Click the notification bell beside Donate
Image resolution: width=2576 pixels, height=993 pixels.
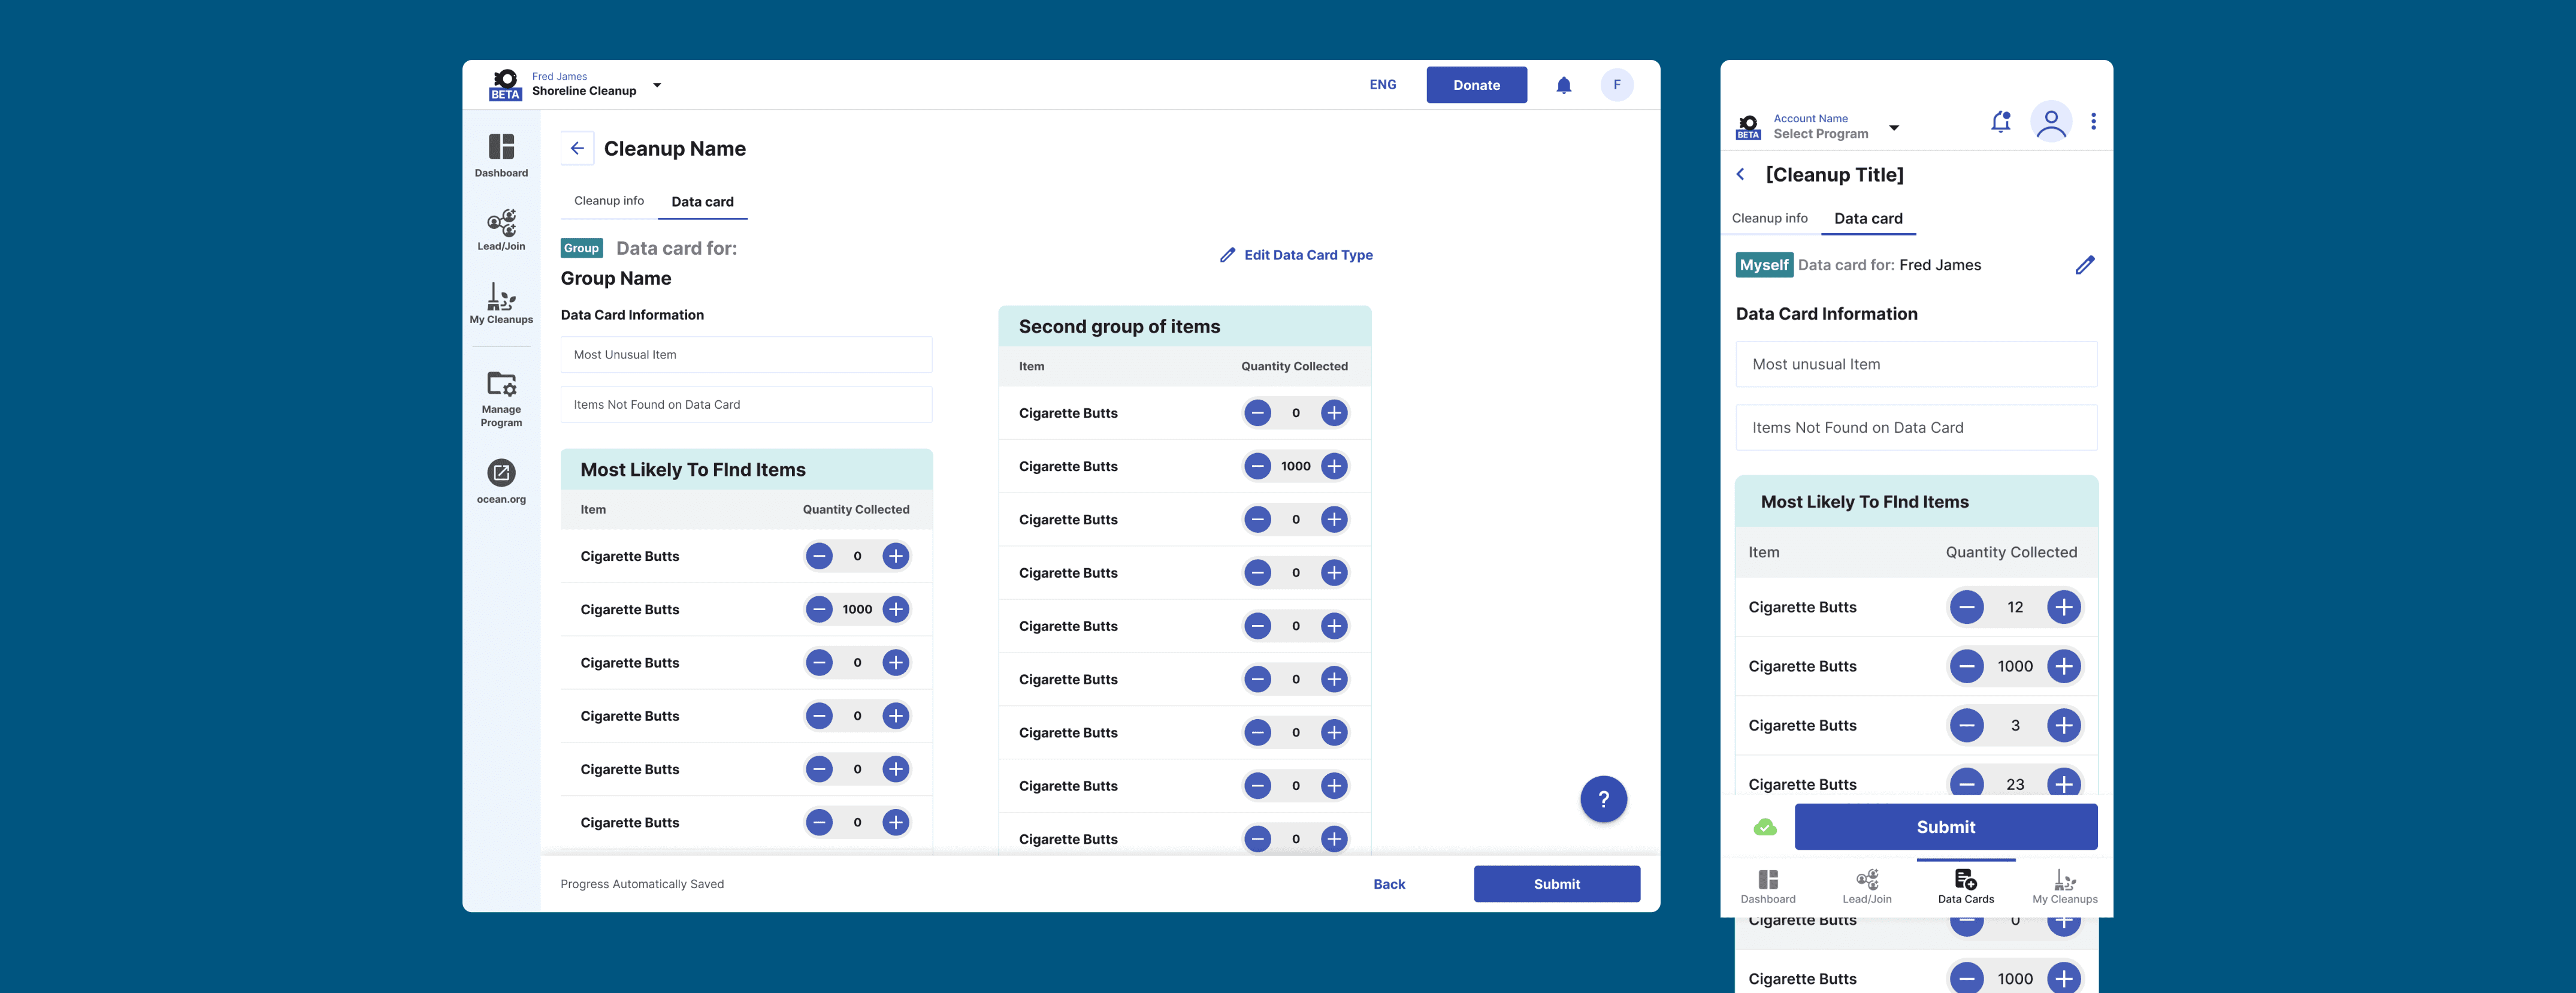point(1563,85)
